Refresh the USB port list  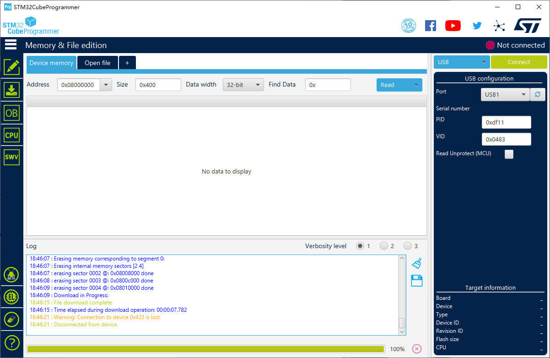(x=537, y=94)
